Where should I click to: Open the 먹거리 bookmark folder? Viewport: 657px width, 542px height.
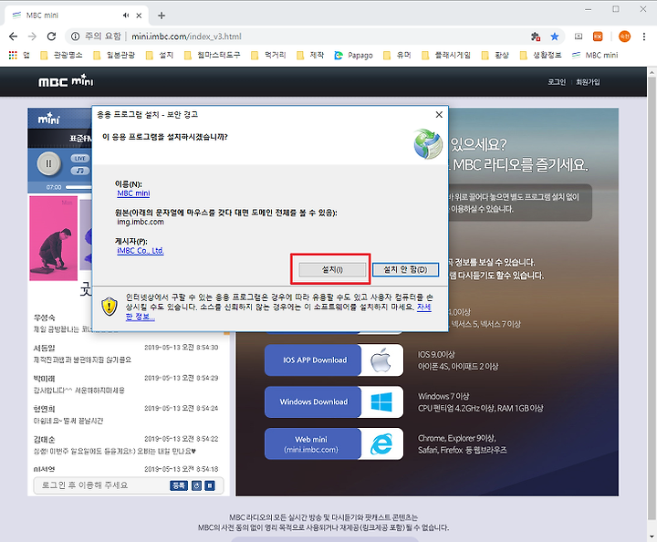pyautogui.click(x=268, y=56)
